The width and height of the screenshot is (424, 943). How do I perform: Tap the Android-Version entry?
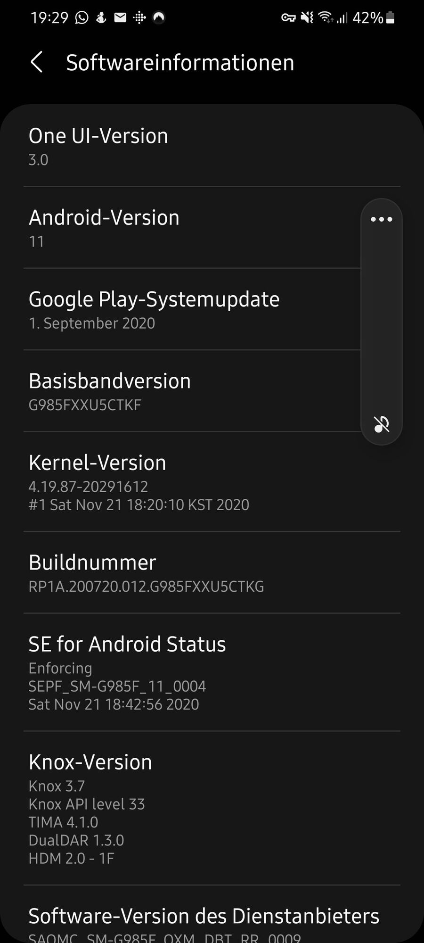pos(188,228)
